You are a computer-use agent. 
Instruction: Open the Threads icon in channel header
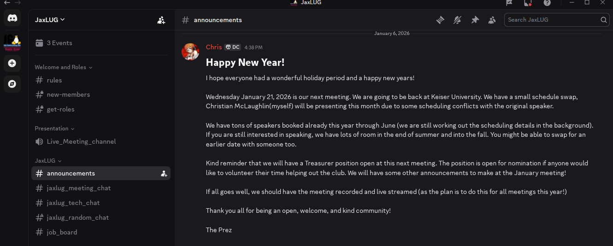440,20
